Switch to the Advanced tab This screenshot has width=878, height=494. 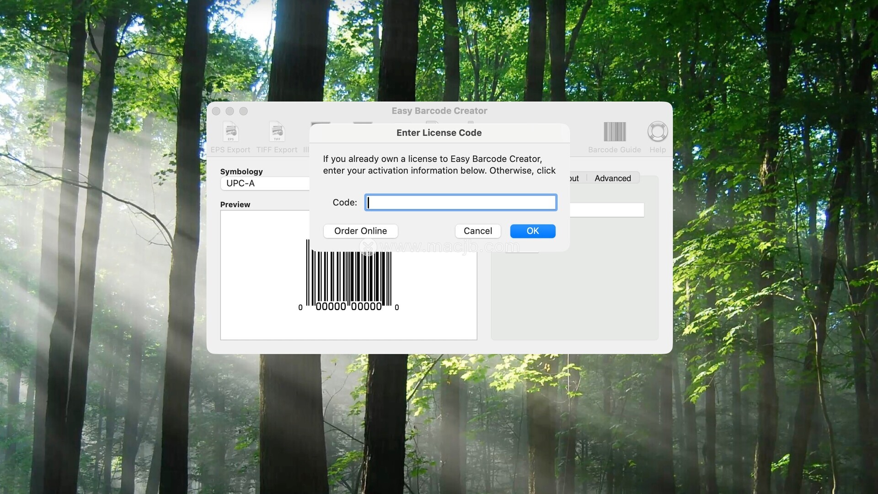(612, 178)
